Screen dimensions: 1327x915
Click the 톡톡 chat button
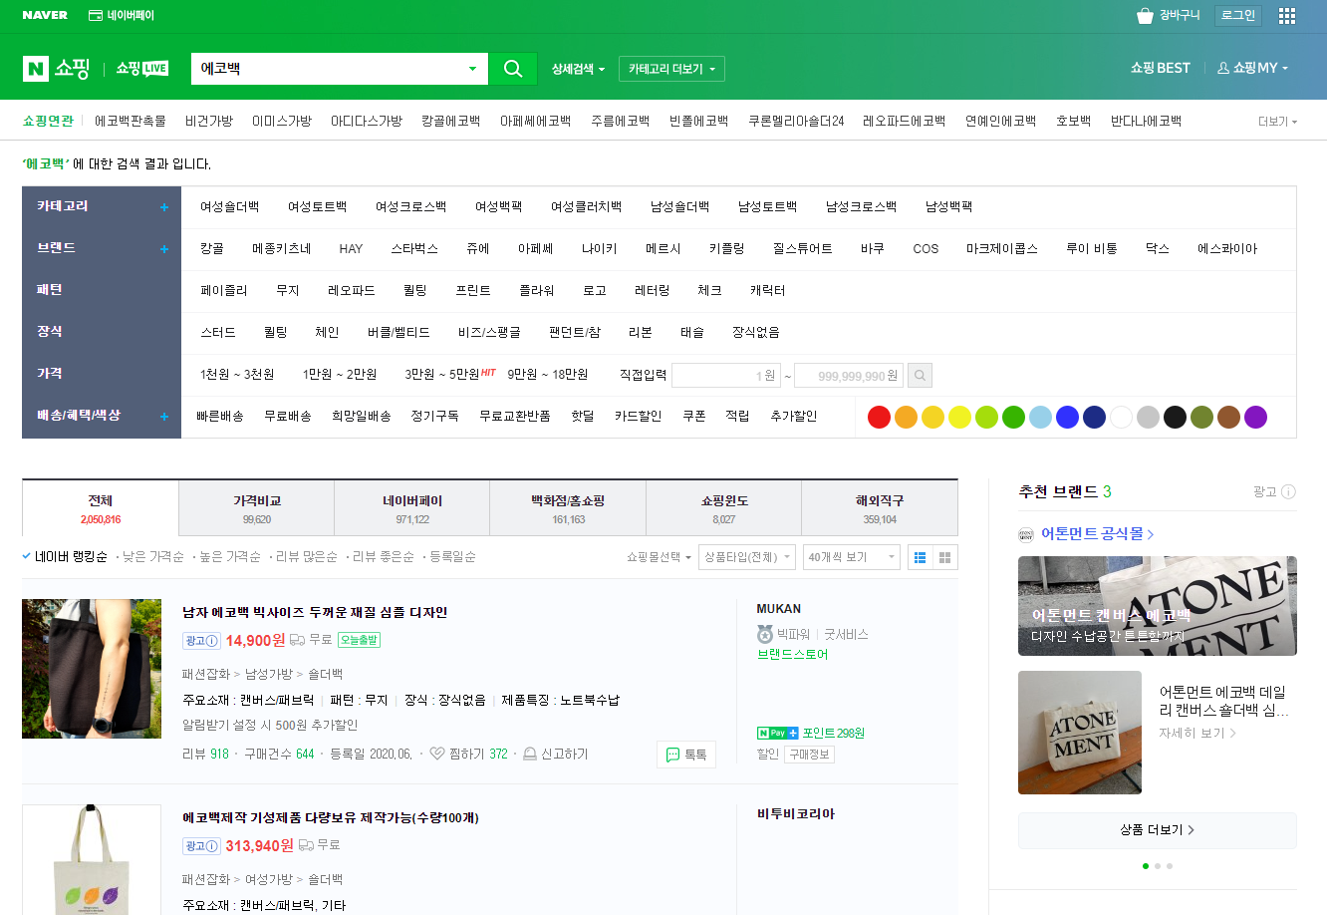click(x=686, y=755)
